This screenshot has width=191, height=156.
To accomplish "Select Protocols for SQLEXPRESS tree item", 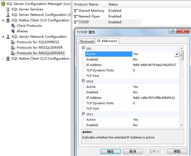I will pos(38,42).
